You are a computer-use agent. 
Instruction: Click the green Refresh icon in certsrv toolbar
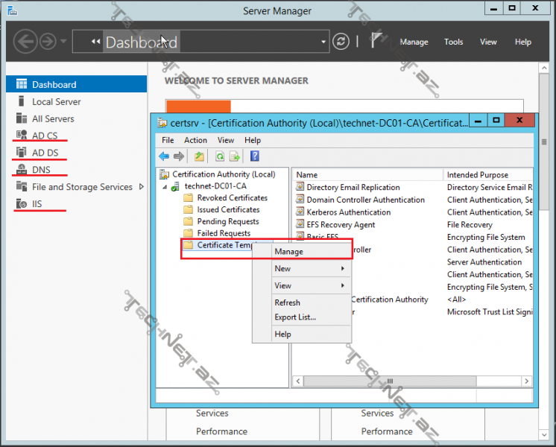pyautogui.click(x=220, y=156)
